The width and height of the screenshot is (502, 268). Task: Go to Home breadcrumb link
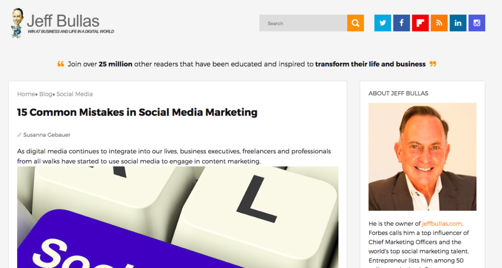click(x=26, y=94)
